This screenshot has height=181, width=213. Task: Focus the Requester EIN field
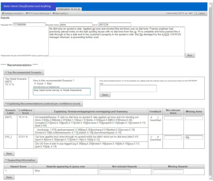[x=29, y=25]
